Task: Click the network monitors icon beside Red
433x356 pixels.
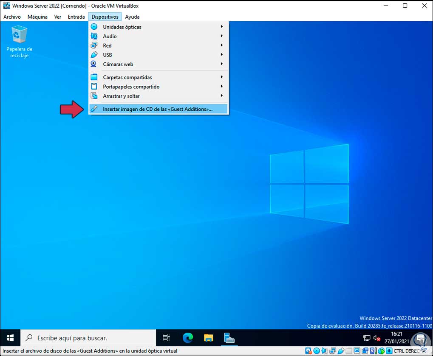Action: pyautogui.click(x=94, y=45)
